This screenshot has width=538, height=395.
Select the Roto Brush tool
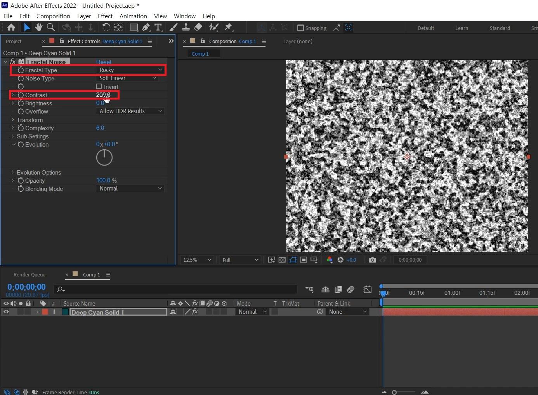click(213, 27)
